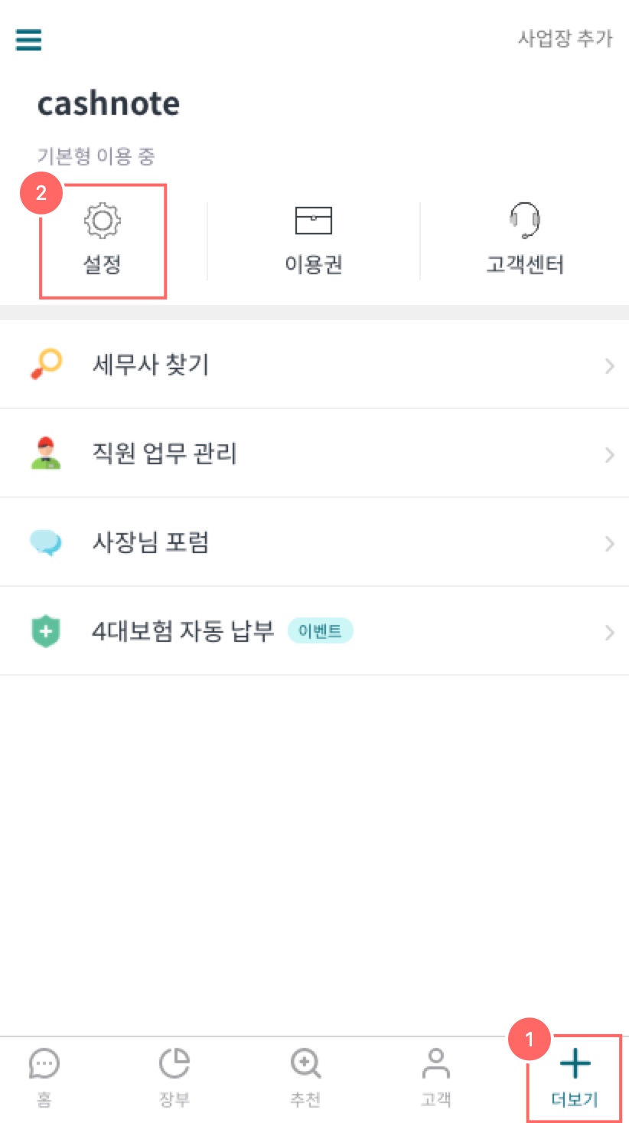Image resolution: width=629 pixels, height=1123 pixels.
Task: Click the 사업장 추가 link
Action: (x=565, y=38)
